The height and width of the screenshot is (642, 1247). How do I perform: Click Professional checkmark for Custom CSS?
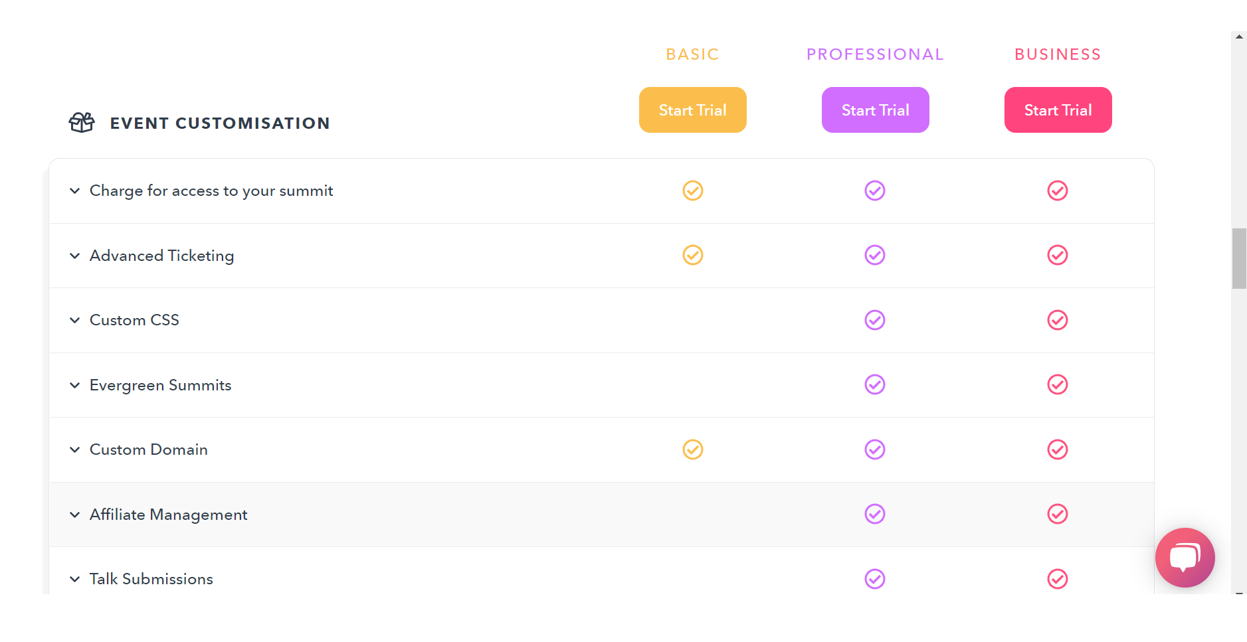pos(875,320)
